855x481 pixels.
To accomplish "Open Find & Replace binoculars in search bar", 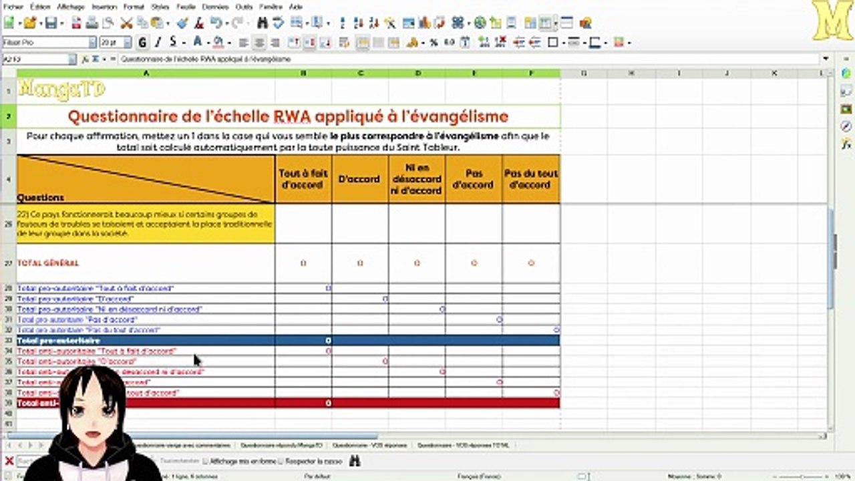I will click(355, 461).
